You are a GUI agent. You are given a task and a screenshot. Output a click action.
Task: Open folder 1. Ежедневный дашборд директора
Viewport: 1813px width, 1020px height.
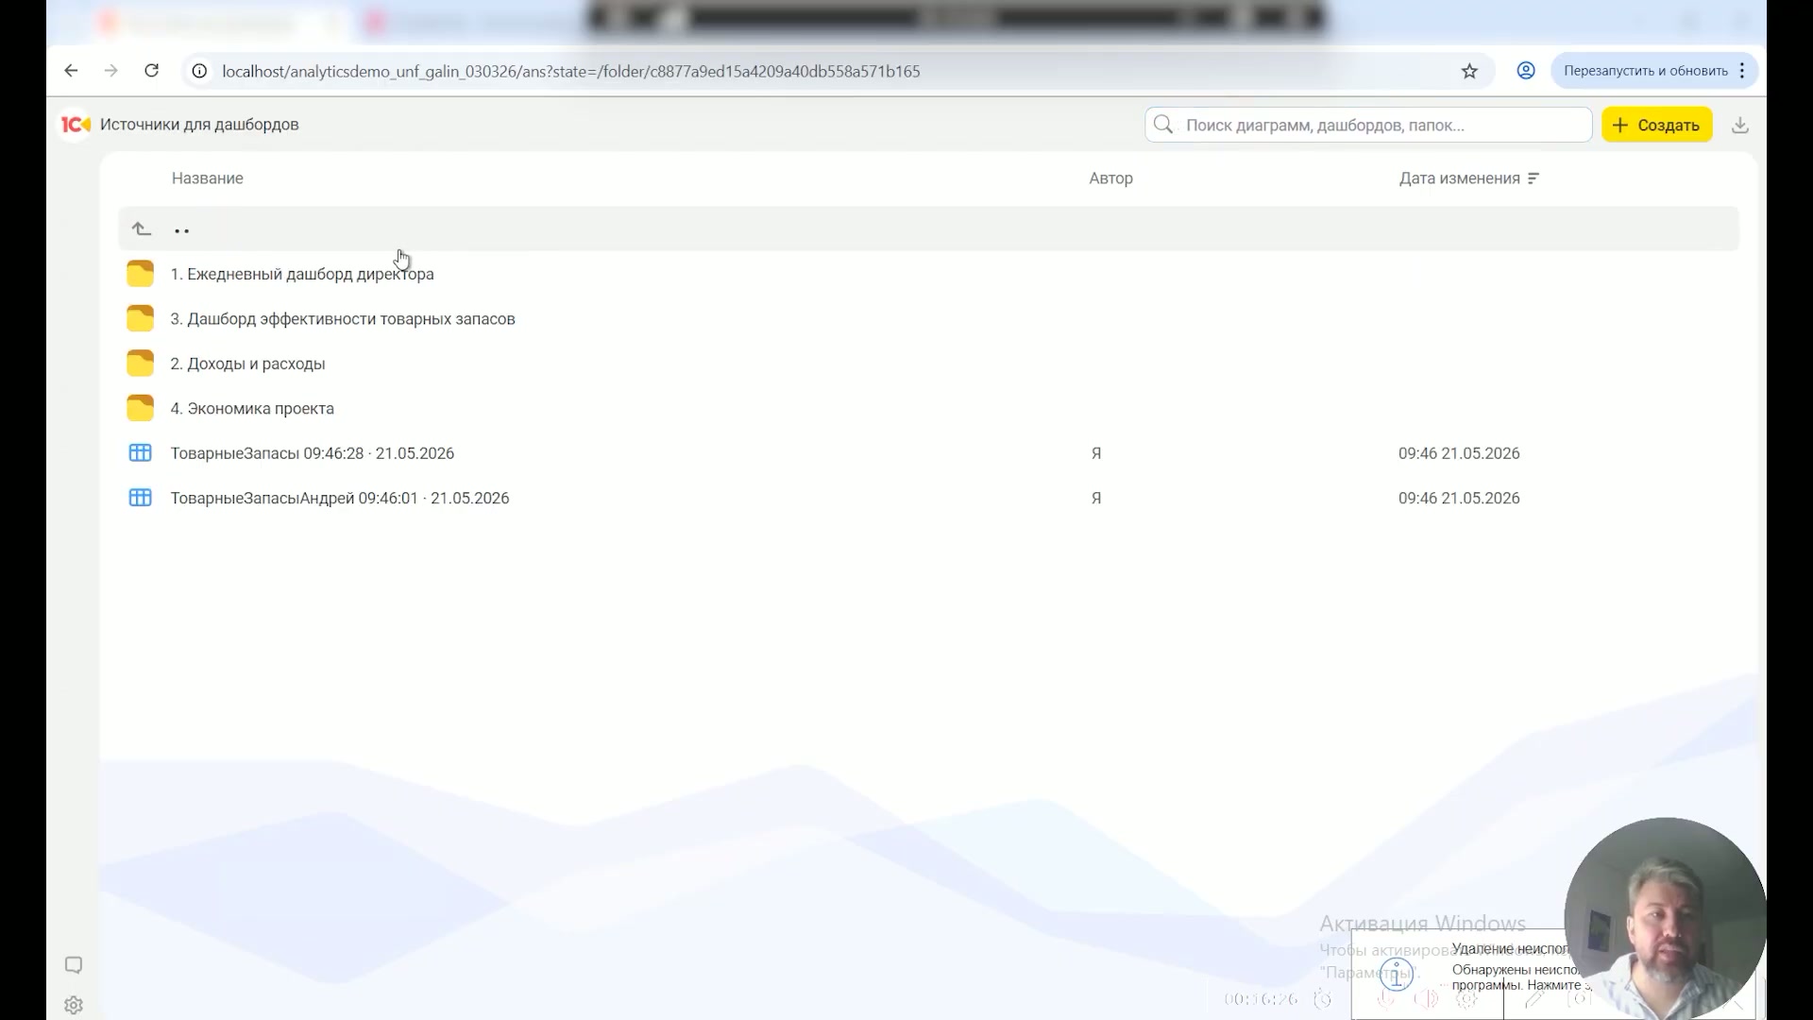pyautogui.click(x=302, y=274)
